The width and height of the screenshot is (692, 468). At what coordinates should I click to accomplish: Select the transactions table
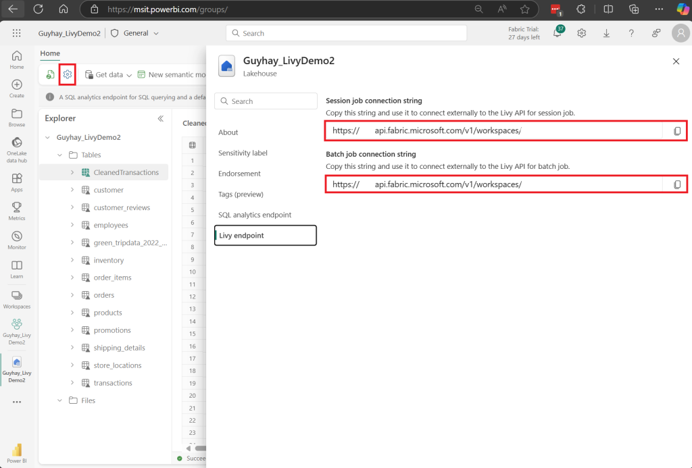[113, 383]
